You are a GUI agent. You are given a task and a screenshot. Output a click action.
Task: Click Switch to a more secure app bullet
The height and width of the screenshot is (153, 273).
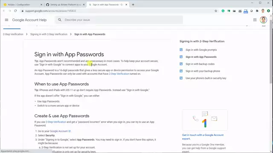58,106
